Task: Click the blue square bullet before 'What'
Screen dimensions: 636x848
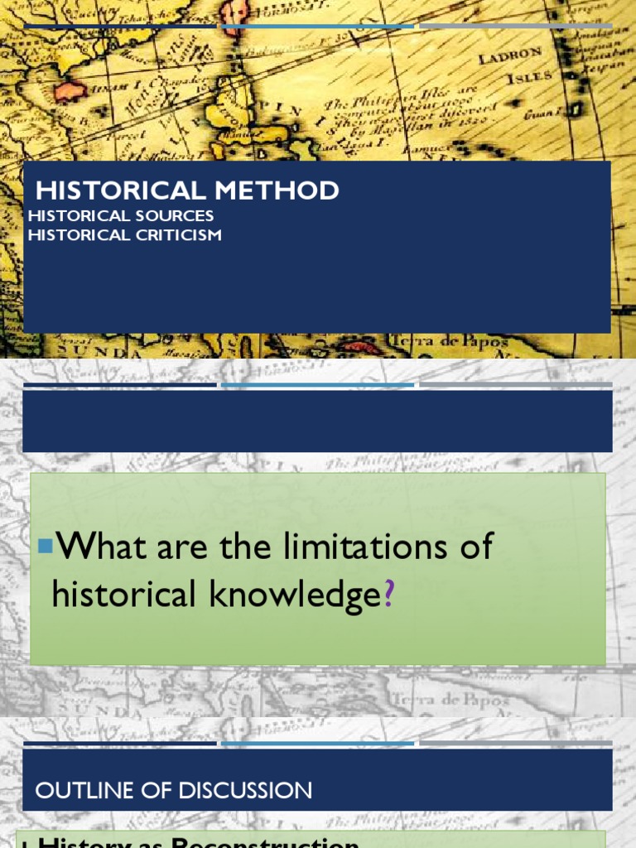Action: tap(46, 547)
